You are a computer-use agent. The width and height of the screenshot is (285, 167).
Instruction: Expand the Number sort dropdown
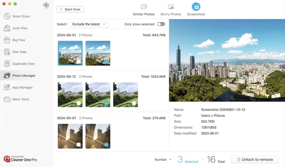(163, 160)
